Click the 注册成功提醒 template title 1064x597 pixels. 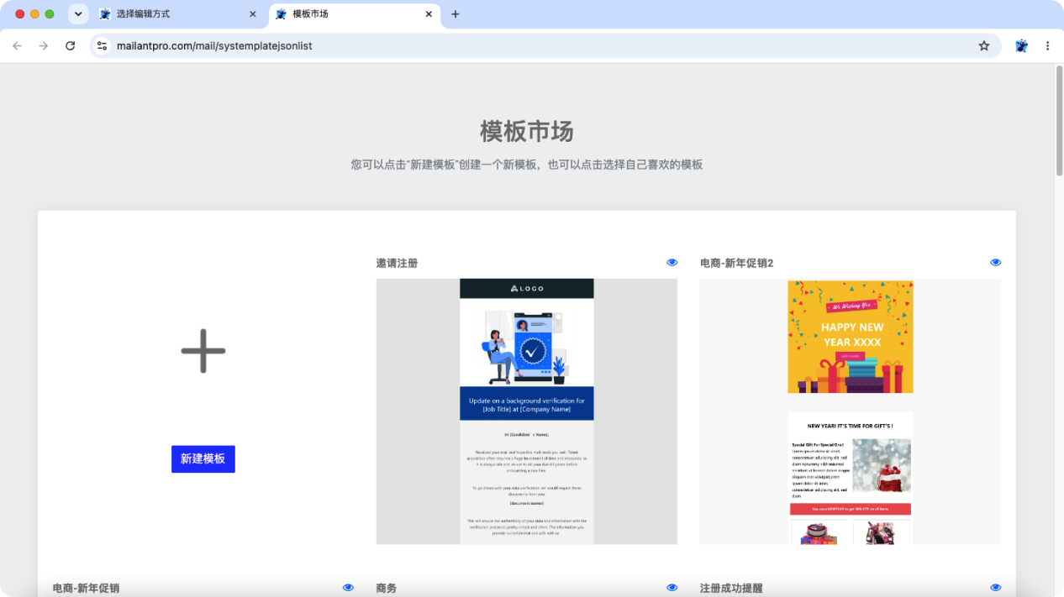point(731,588)
